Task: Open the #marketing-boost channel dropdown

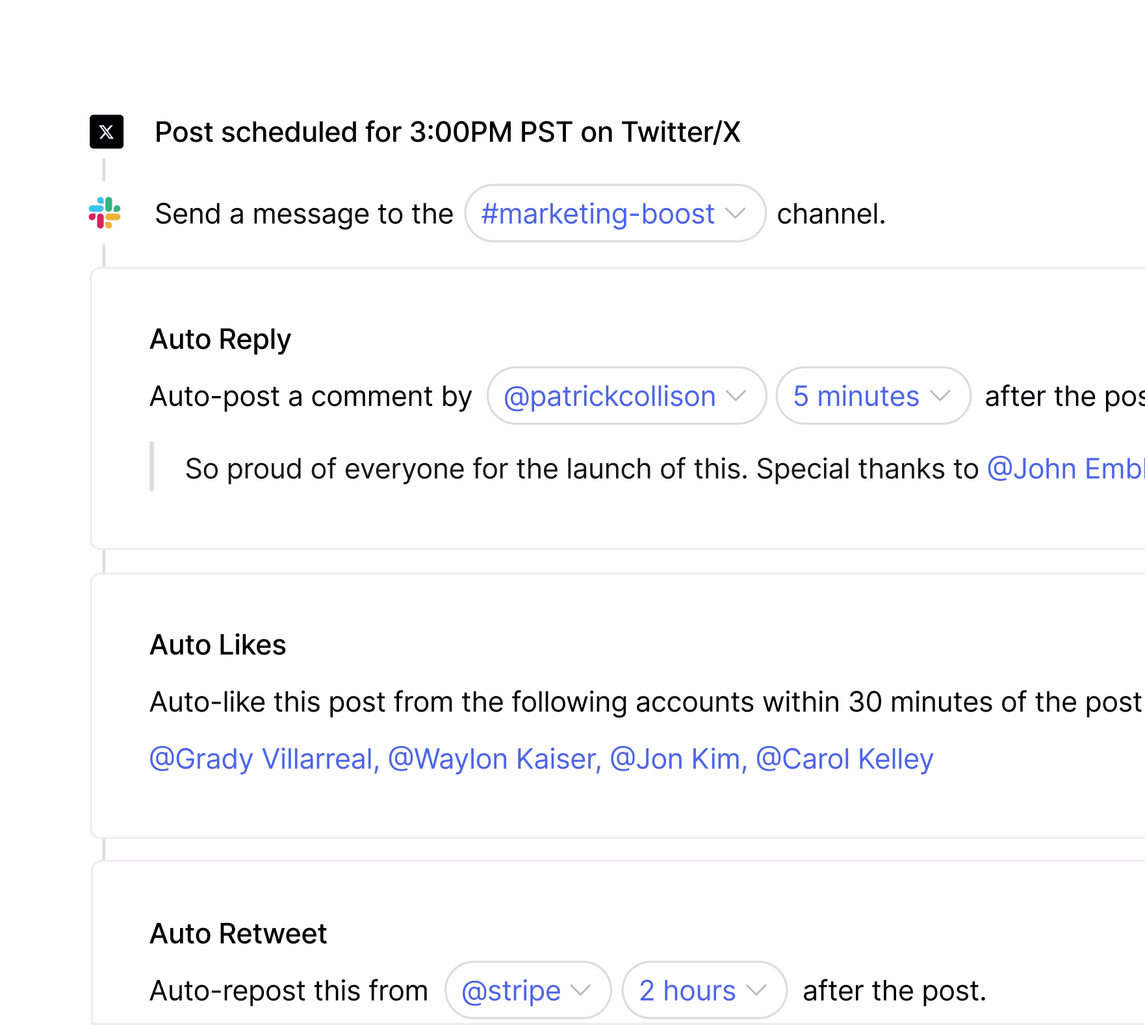Action: [615, 213]
